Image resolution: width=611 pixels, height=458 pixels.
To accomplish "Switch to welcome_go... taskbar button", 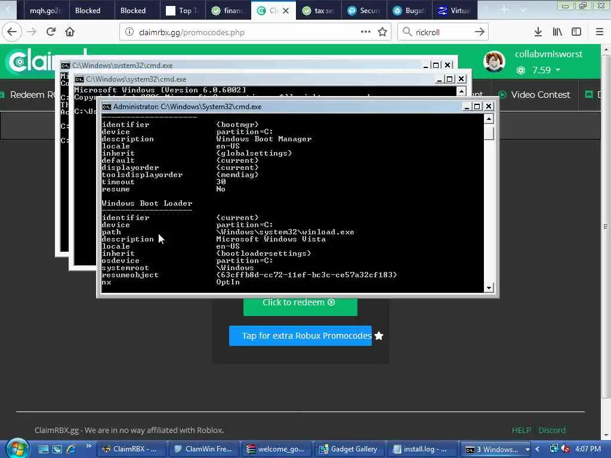I will (276, 450).
